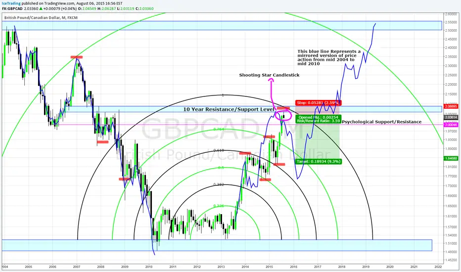Click the 2004 year label on time axis
Screen dimensions: 461x272
coord(4,267)
